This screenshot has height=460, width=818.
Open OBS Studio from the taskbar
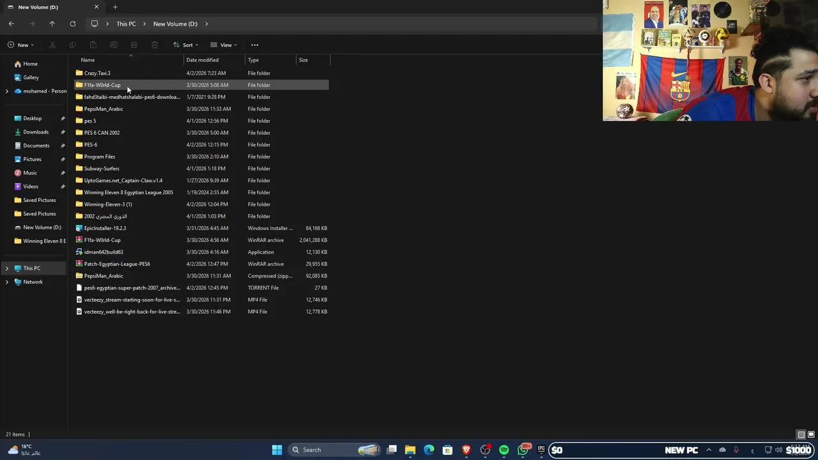[x=485, y=450]
